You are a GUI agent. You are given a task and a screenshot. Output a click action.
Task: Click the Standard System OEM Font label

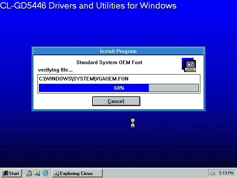[109, 62]
